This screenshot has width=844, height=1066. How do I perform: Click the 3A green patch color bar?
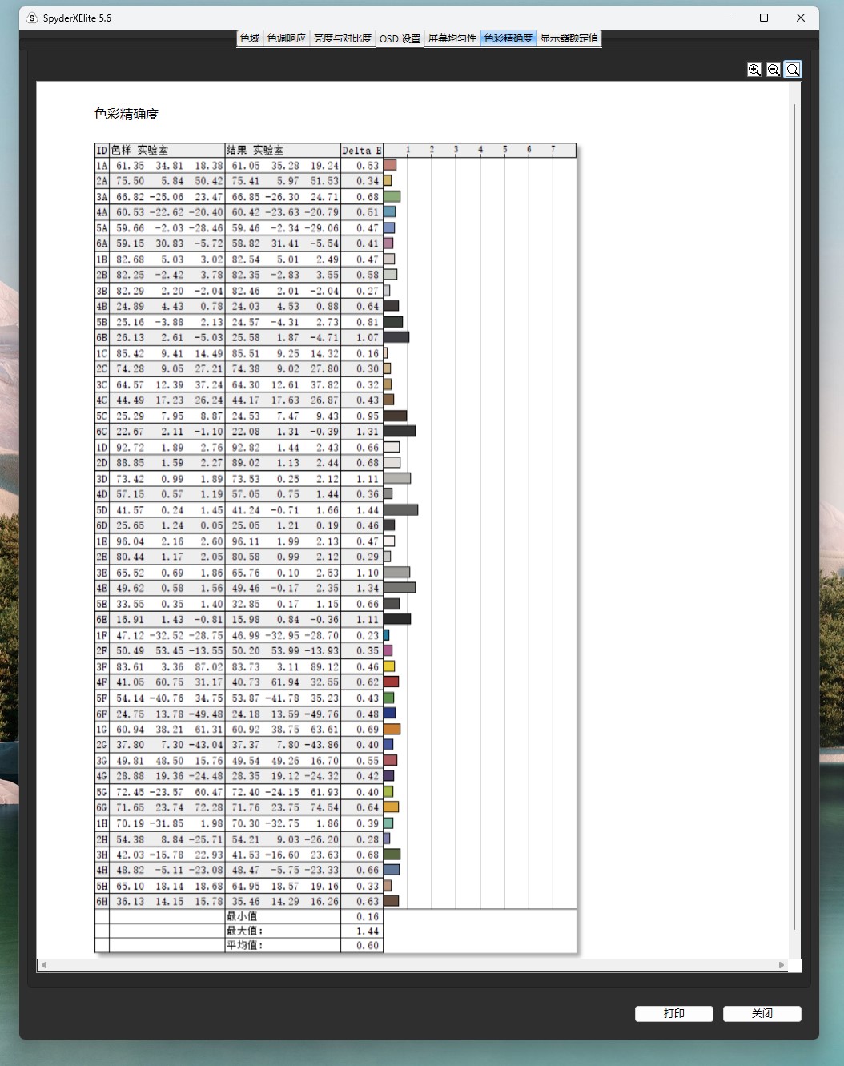tap(392, 196)
